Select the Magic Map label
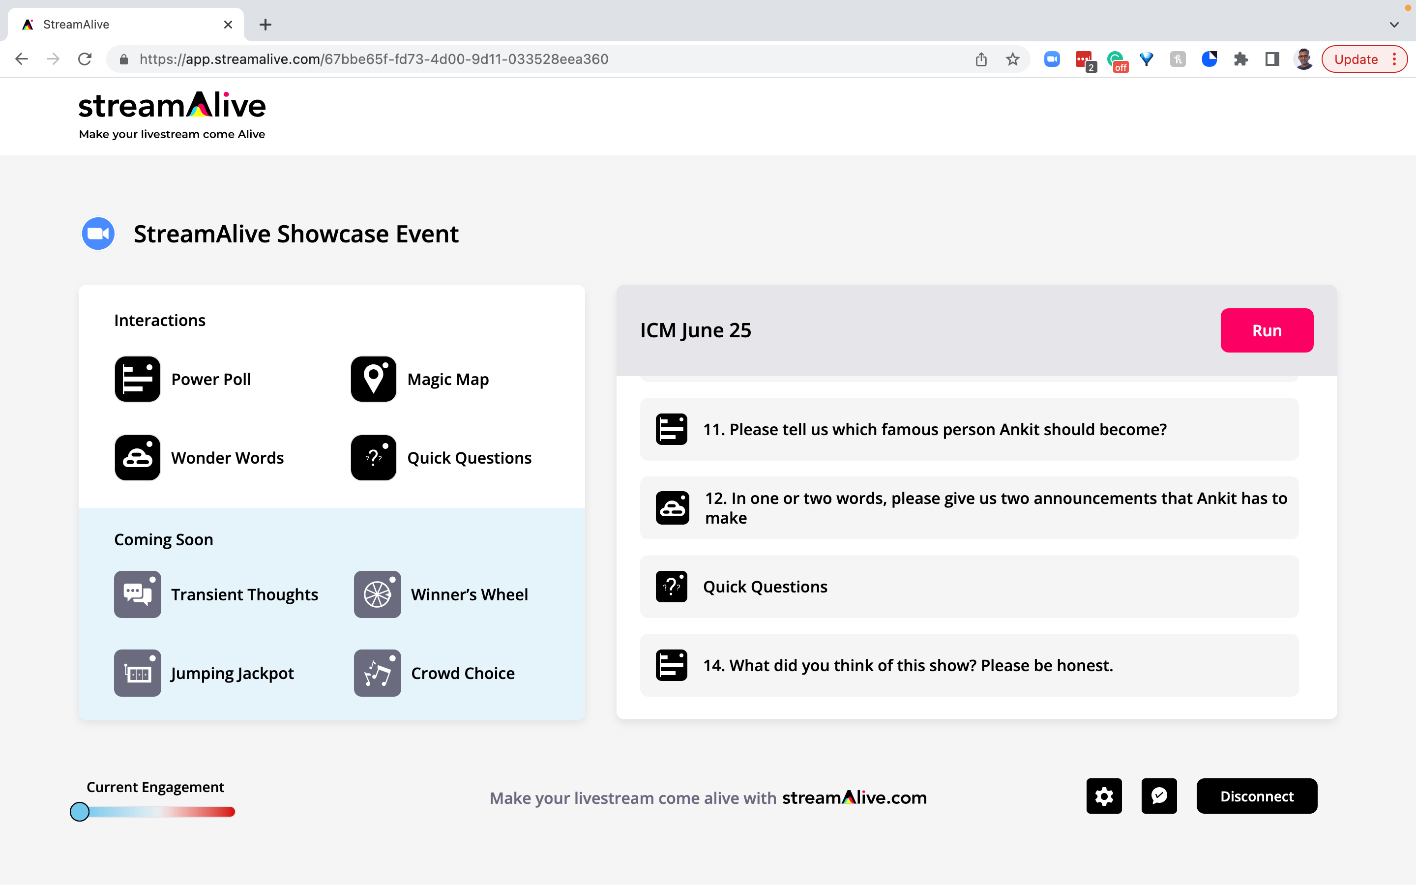Image resolution: width=1416 pixels, height=885 pixels. coord(448,379)
